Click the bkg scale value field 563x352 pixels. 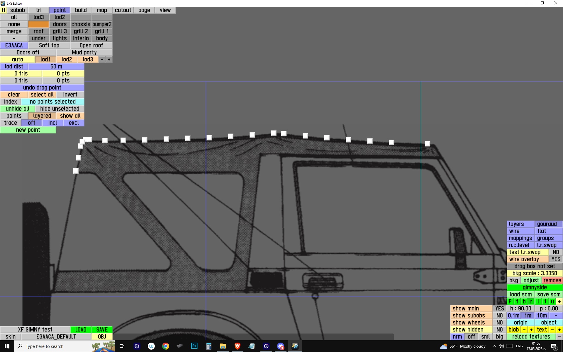click(534, 273)
